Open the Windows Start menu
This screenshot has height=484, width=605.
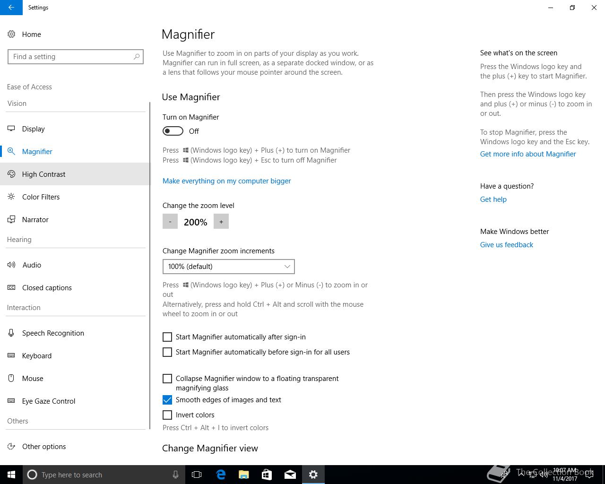coord(11,475)
